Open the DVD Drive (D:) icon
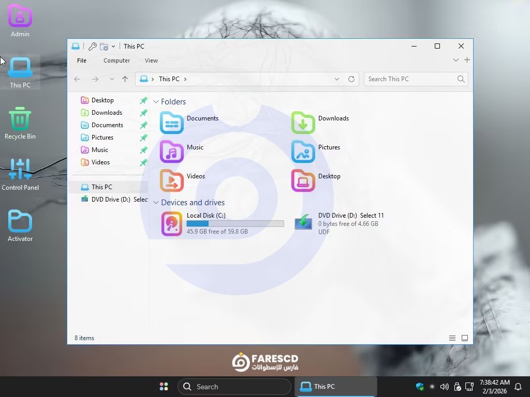Screen dimensions: 530x397 click(x=303, y=223)
